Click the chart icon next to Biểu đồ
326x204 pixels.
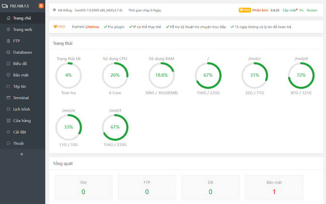8,64
